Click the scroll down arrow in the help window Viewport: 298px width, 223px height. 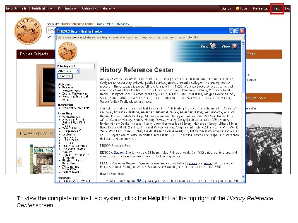(x=243, y=177)
